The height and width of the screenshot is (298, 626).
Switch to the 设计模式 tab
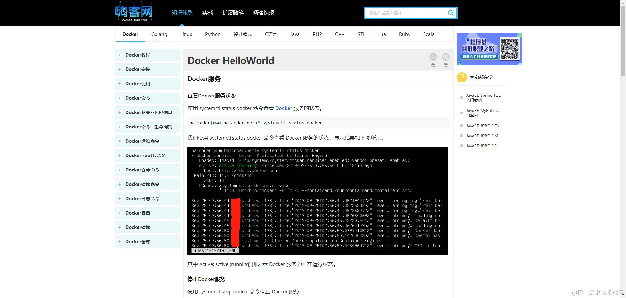click(243, 34)
